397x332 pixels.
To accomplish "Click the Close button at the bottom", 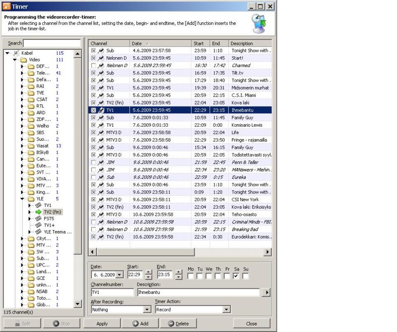I will (252, 324).
